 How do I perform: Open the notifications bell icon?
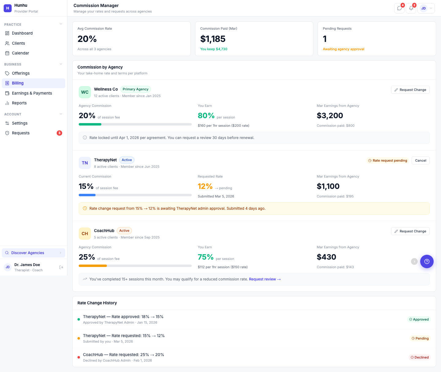411,8
